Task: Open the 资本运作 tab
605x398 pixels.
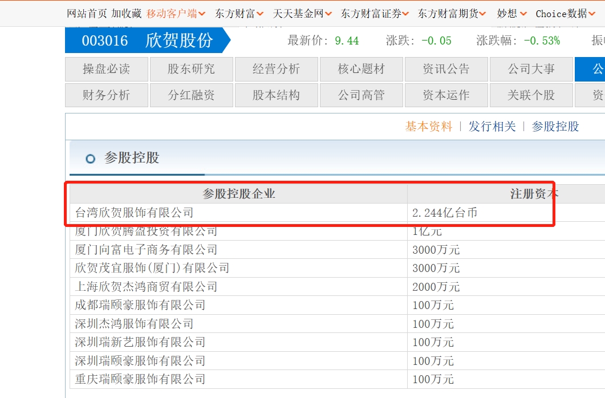Action: click(446, 95)
